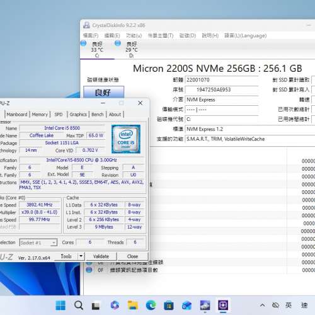Open the 編輯(E) menu
The image size is (315, 315).
click(x=112, y=36)
